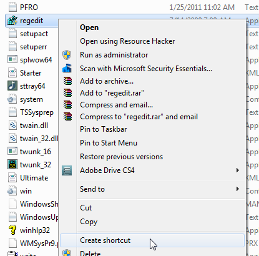
Task: Click the Microsoft Security Essentials scan icon
Action: [x=67, y=68]
